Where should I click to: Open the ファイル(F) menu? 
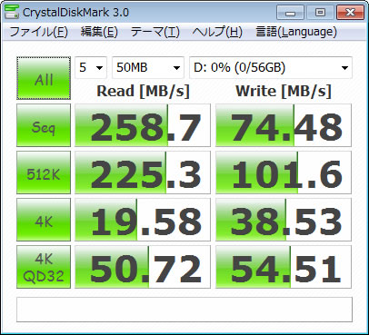pos(39,32)
